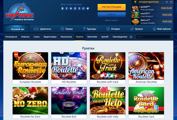Log in using the Odnoklassniki icon
The width and height of the screenshot is (177, 120).
(75, 8)
